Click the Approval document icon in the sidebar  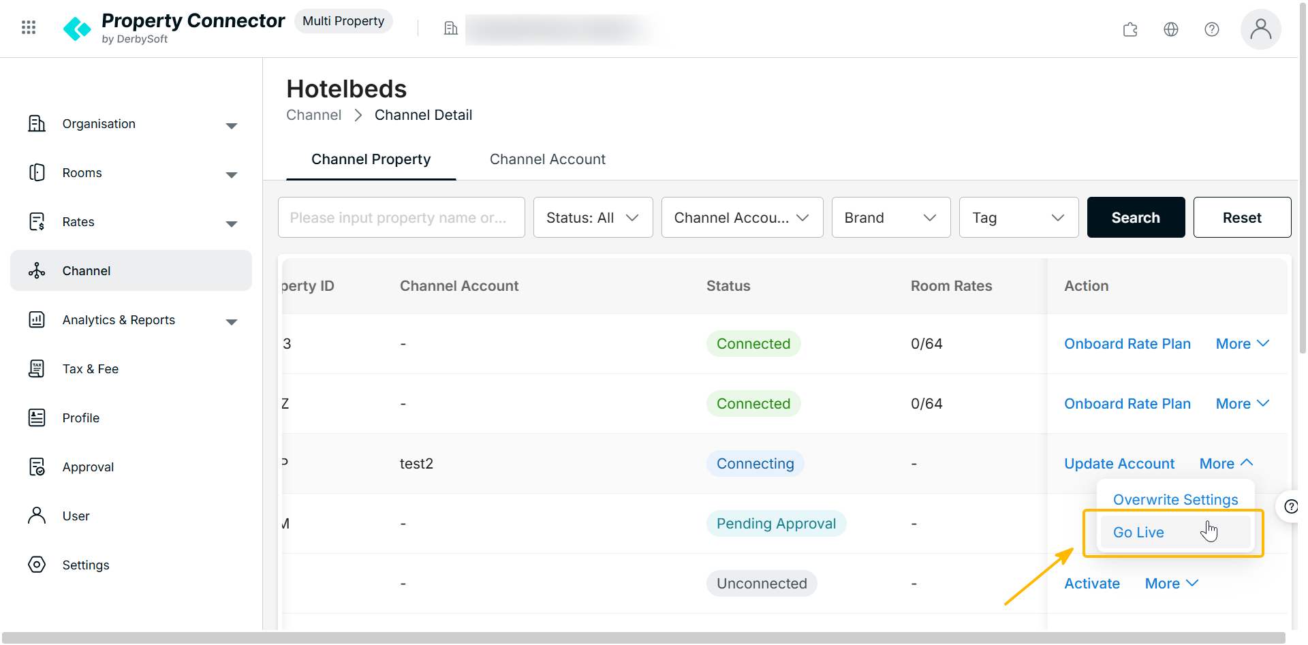[37, 467]
